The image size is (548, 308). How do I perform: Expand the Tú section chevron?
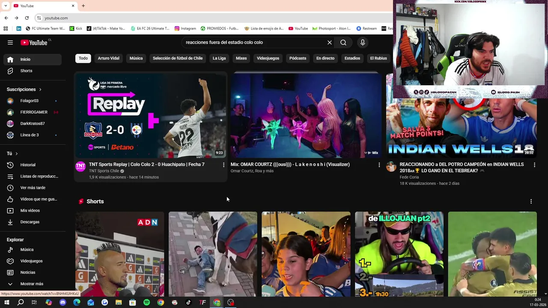17,154
